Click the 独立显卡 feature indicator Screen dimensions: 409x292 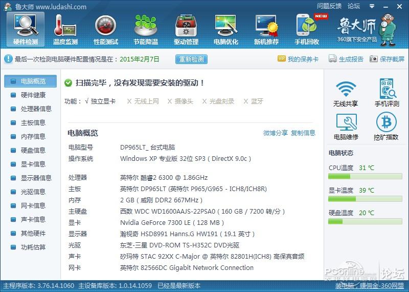(x=100, y=101)
